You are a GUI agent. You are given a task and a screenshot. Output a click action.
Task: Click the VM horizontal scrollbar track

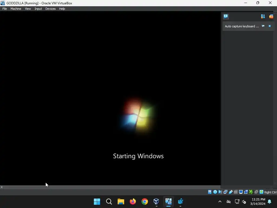(112, 187)
